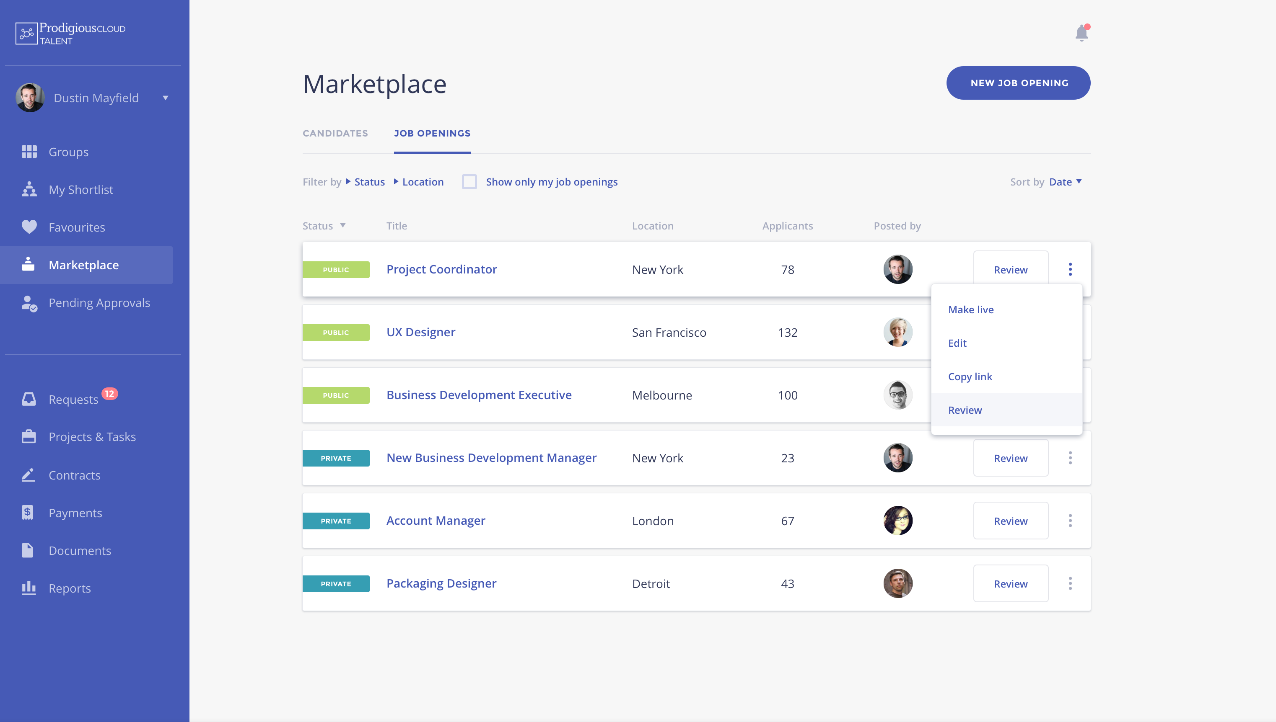
Task: Click the Payments dollar receipt icon
Action: (28, 512)
